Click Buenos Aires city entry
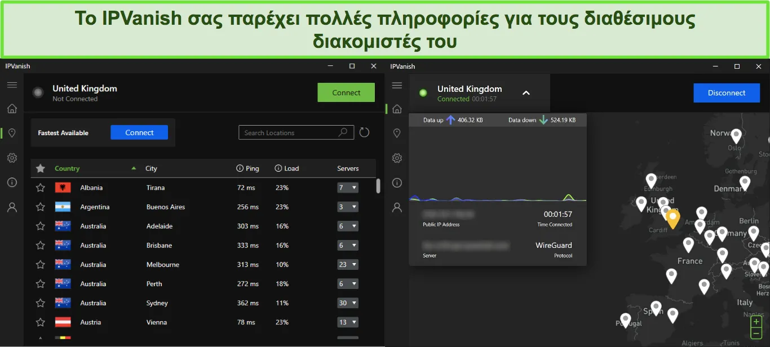The height and width of the screenshot is (347, 770). [166, 207]
